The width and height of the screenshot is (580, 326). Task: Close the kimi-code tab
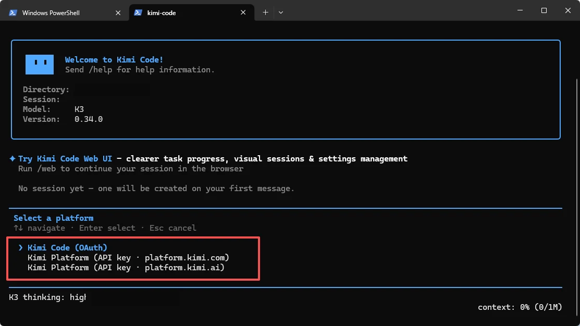(x=243, y=12)
